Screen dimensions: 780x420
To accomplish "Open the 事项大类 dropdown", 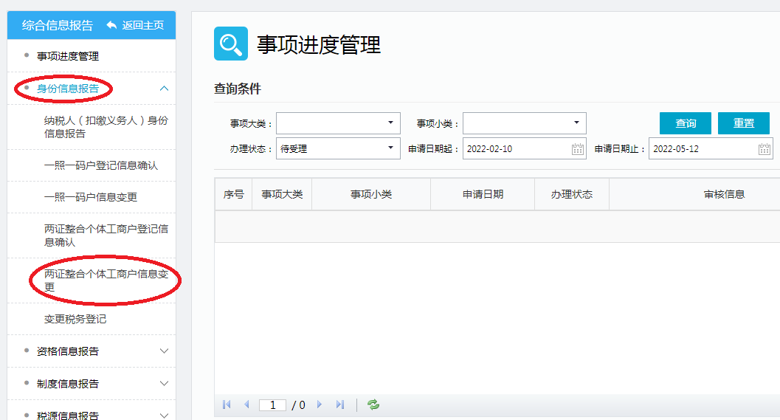I will pyautogui.click(x=338, y=123).
